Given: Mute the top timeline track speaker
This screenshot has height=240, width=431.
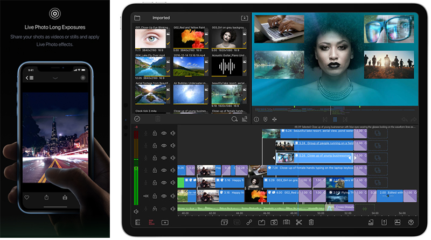Looking at the screenshot, I should point(172,133).
